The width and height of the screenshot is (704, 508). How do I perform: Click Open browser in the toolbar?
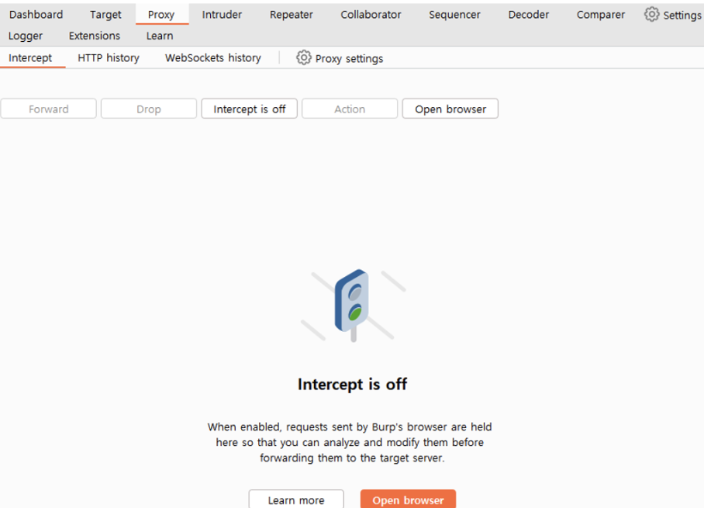(450, 109)
